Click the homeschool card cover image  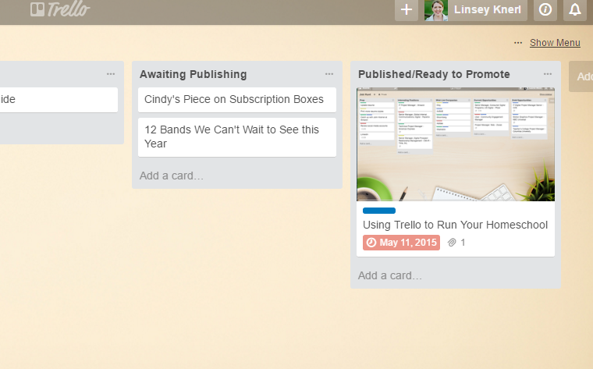[x=456, y=144]
